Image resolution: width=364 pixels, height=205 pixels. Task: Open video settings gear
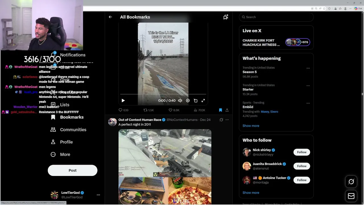coord(188,101)
